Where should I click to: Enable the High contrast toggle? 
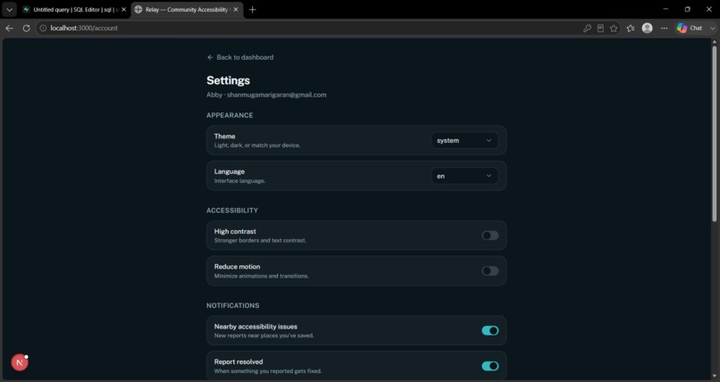coord(490,236)
